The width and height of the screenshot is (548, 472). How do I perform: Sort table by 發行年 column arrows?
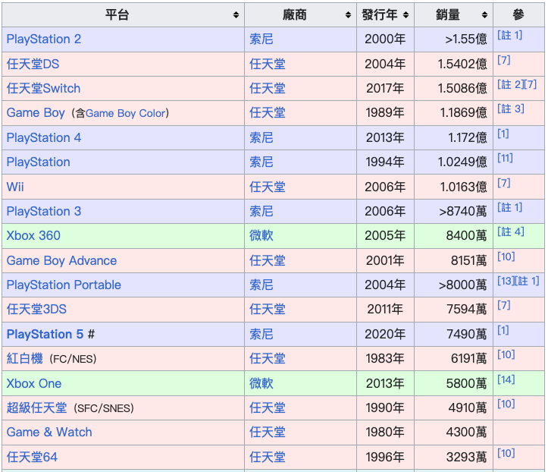coord(406,14)
